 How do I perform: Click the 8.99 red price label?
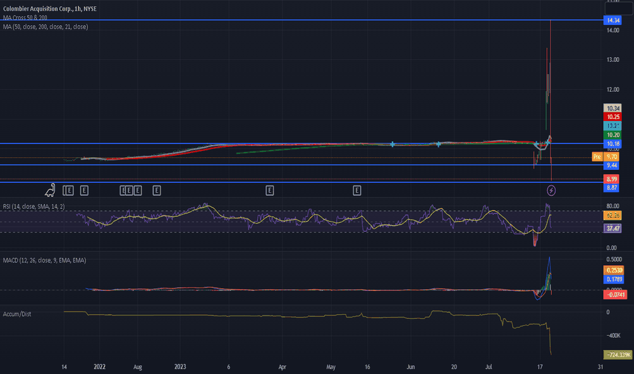pos(611,179)
